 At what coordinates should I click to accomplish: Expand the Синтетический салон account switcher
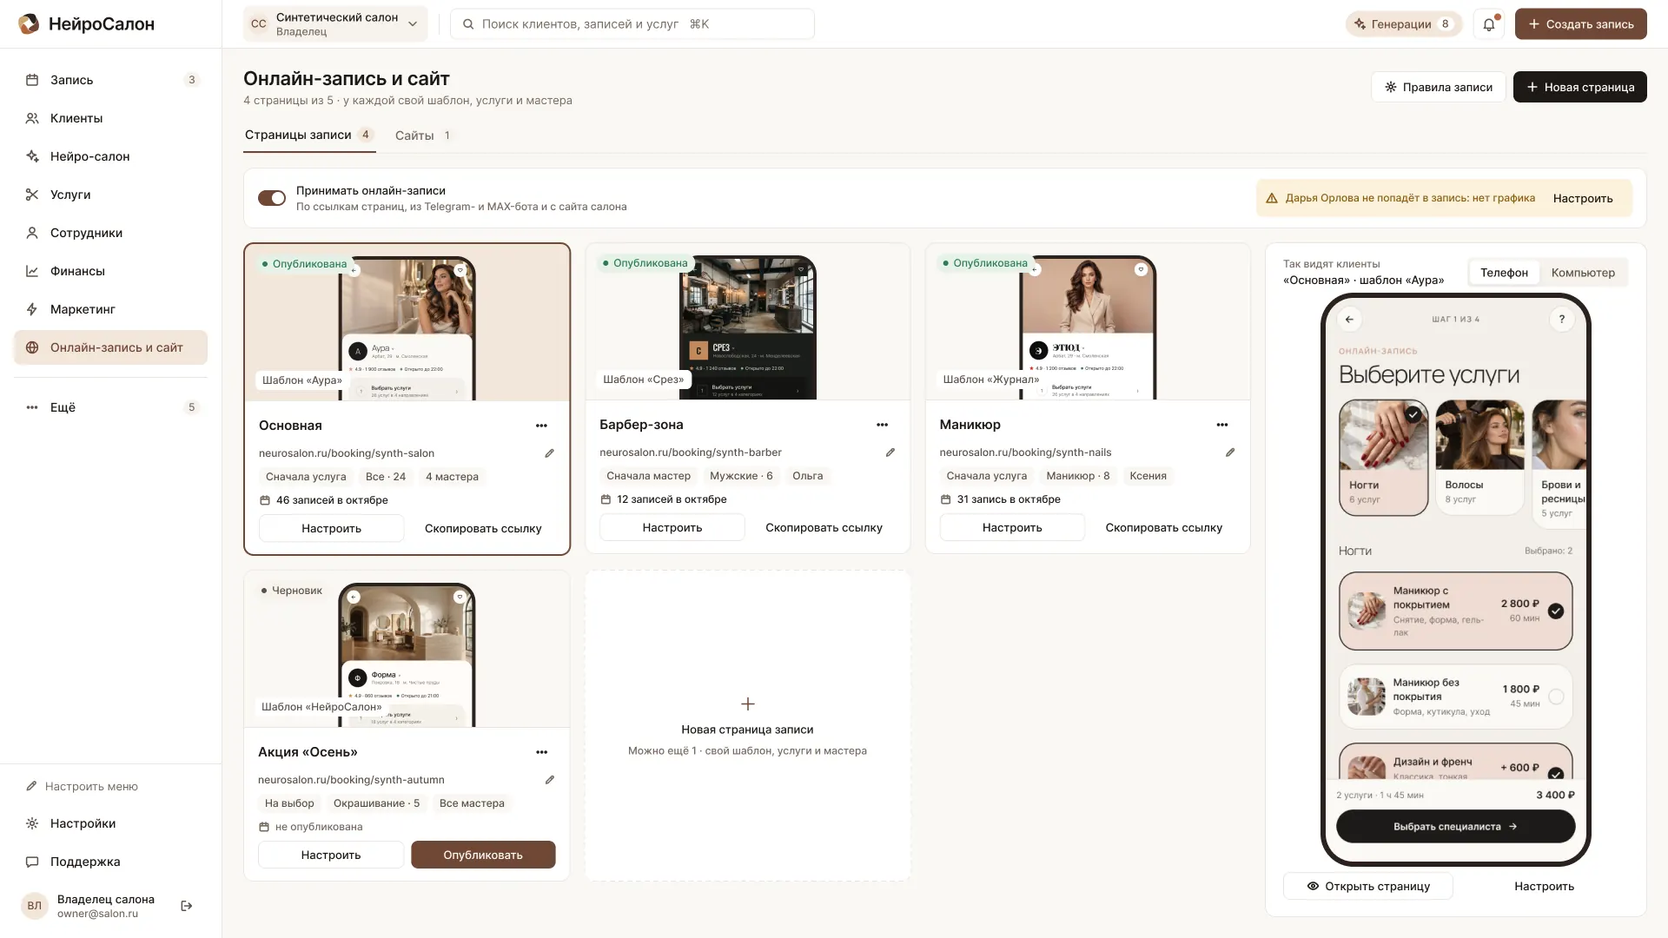(335, 24)
